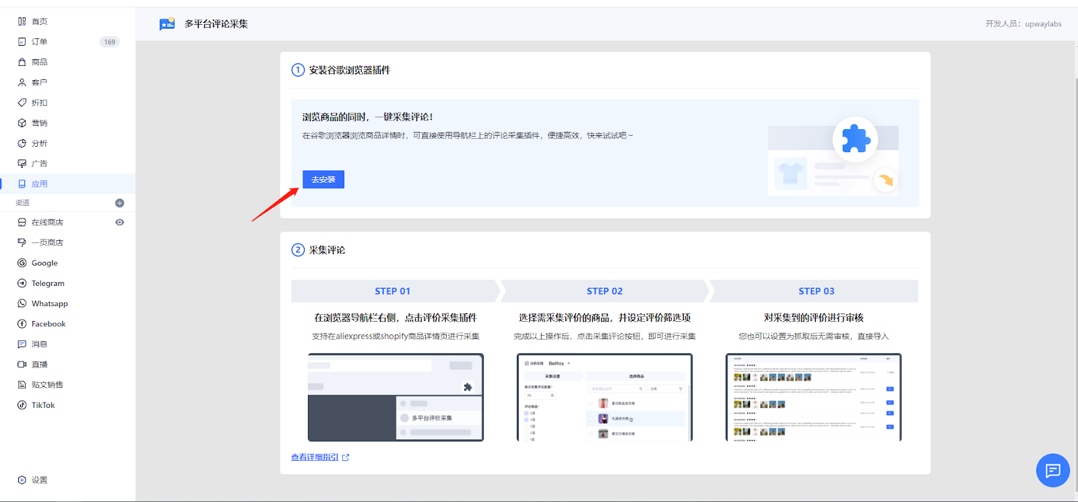Click the STEP 01 browser plugin thumbnail
The image size is (1078, 502).
point(395,397)
